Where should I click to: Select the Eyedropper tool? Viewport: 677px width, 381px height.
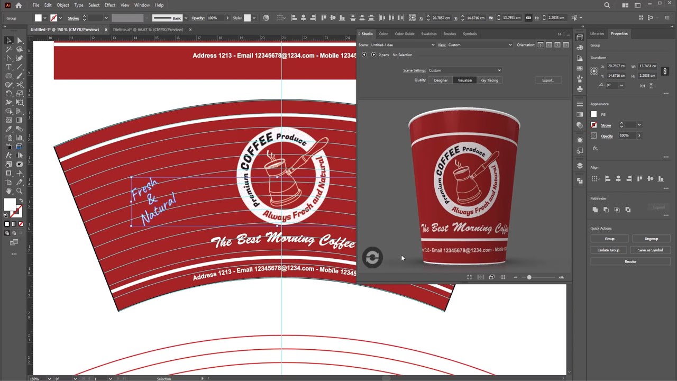click(9, 129)
